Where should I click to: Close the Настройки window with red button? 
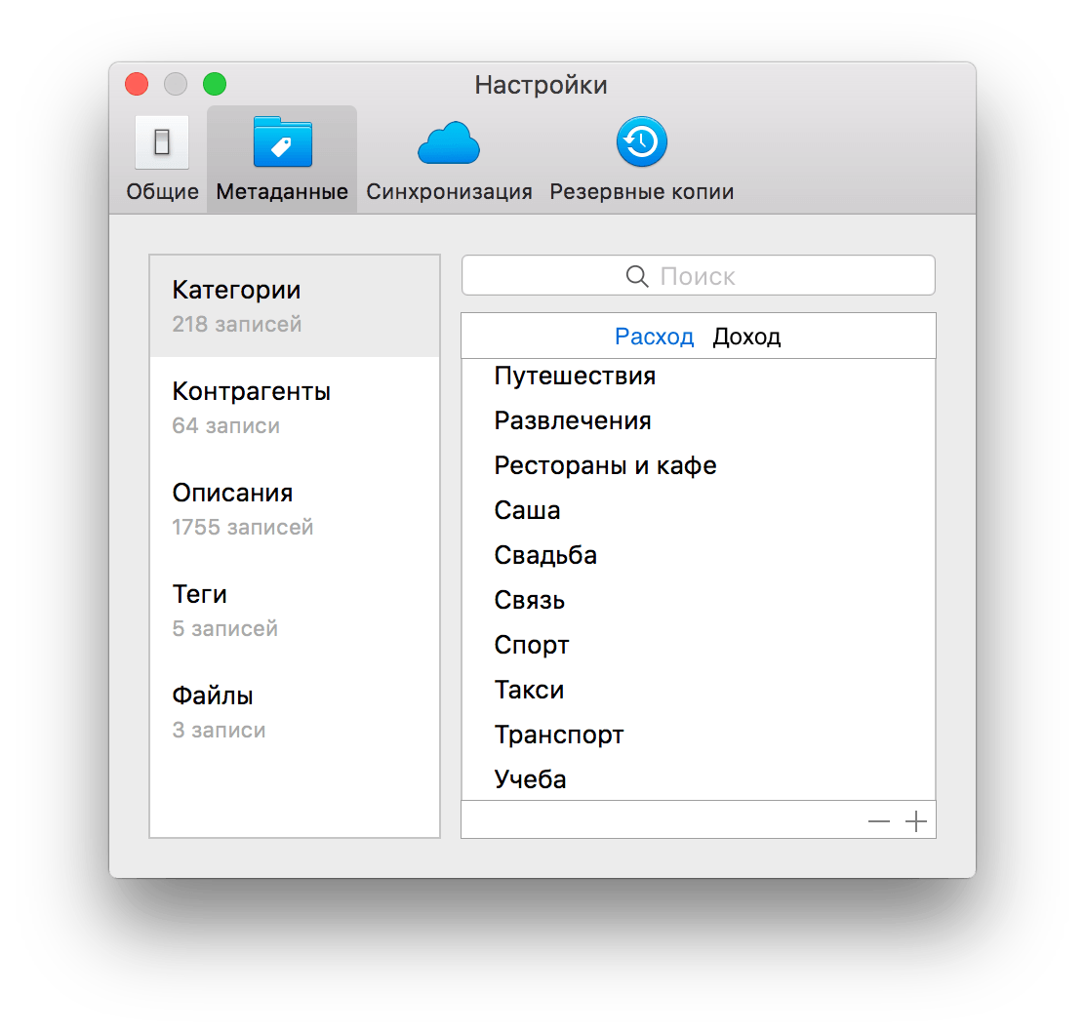tap(137, 85)
